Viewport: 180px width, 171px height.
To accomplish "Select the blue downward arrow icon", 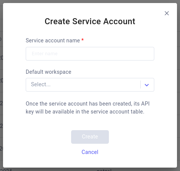I will (147, 85).
